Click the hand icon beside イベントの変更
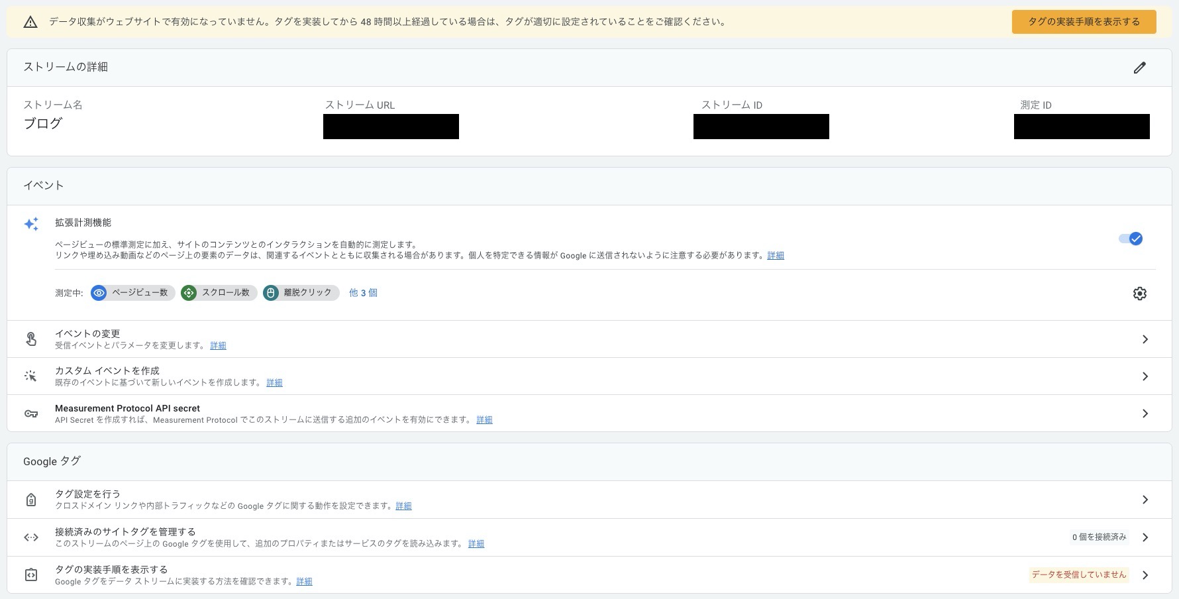1179x599 pixels. 30,339
